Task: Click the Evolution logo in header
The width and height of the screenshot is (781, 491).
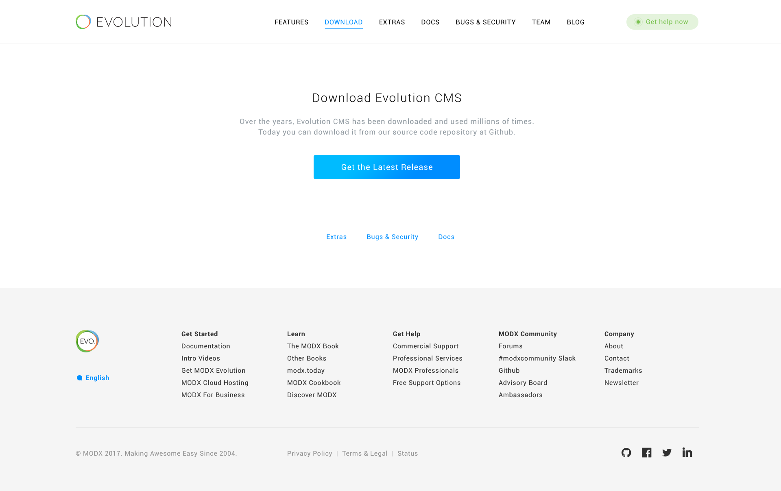Action: pyautogui.click(x=124, y=22)
